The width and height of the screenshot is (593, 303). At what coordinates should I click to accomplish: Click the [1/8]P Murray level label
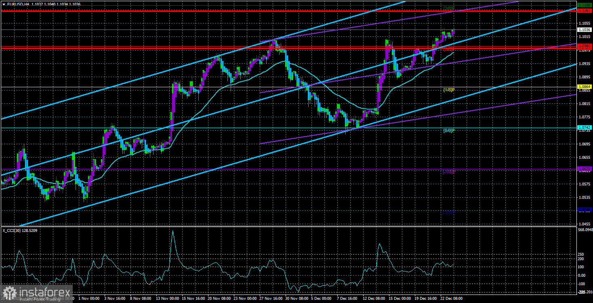tap(449, 90)
